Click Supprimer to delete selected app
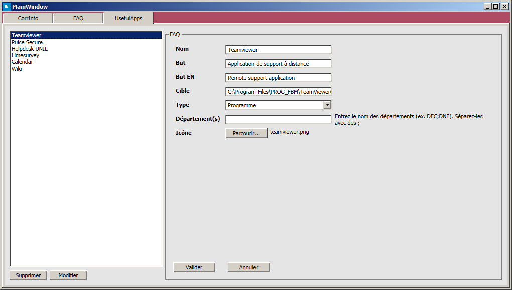 (x=29, y=275)
